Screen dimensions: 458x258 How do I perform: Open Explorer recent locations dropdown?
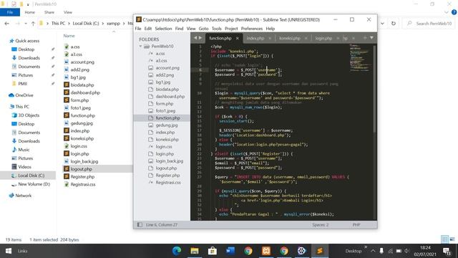(26, 24)
